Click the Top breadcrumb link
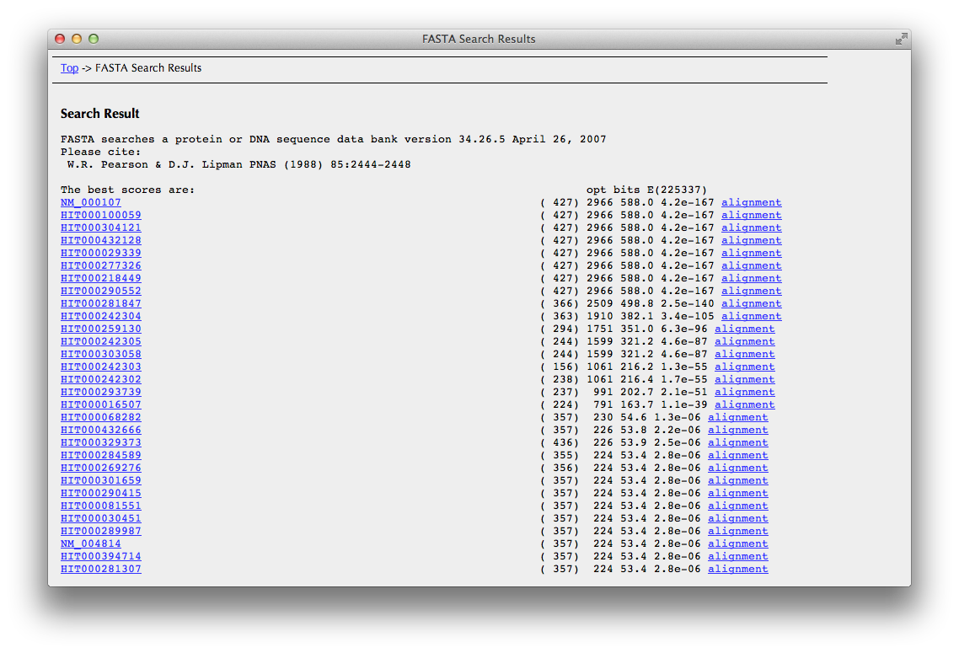Image resolution: width=959 pixels, height=653 pixels. point(69,68)
